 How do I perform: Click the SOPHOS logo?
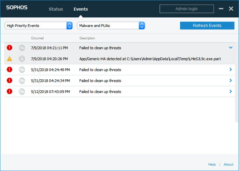(x=17, y=8)
